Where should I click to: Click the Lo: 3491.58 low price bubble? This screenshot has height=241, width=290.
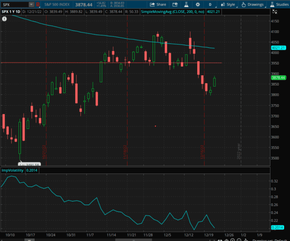[x=29, y=164]
